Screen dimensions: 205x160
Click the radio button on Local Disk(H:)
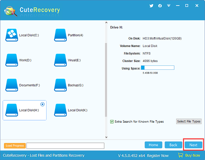42,104
